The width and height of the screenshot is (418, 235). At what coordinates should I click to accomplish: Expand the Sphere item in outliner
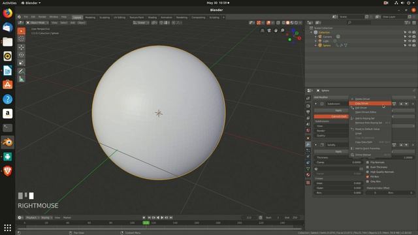click(x=315, y=46)
